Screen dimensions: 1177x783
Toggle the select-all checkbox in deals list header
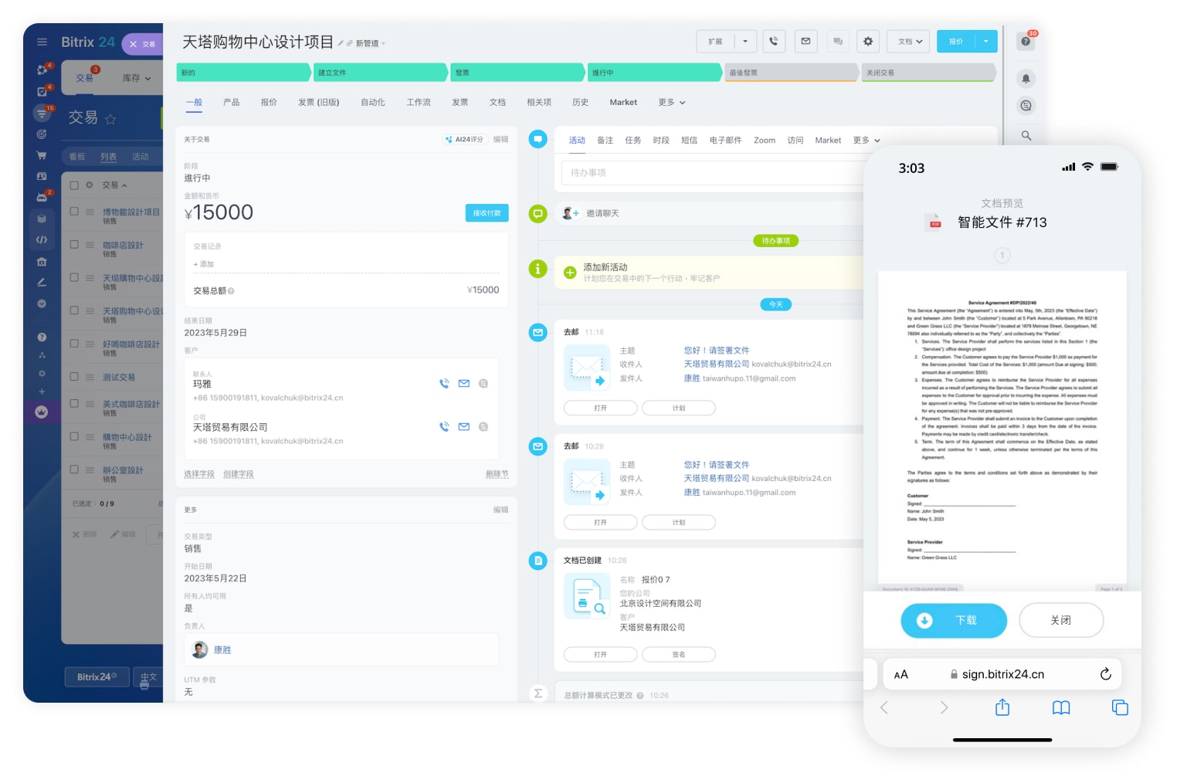coord(75,185)
